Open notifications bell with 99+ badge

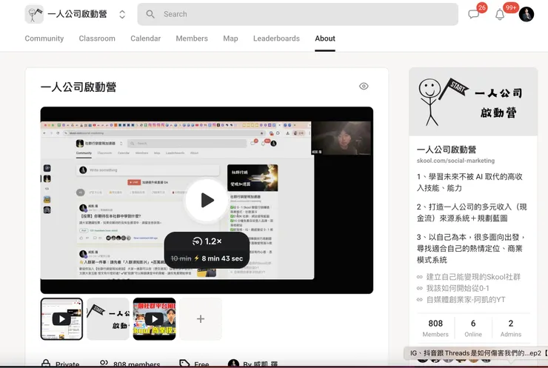point(500,14)
